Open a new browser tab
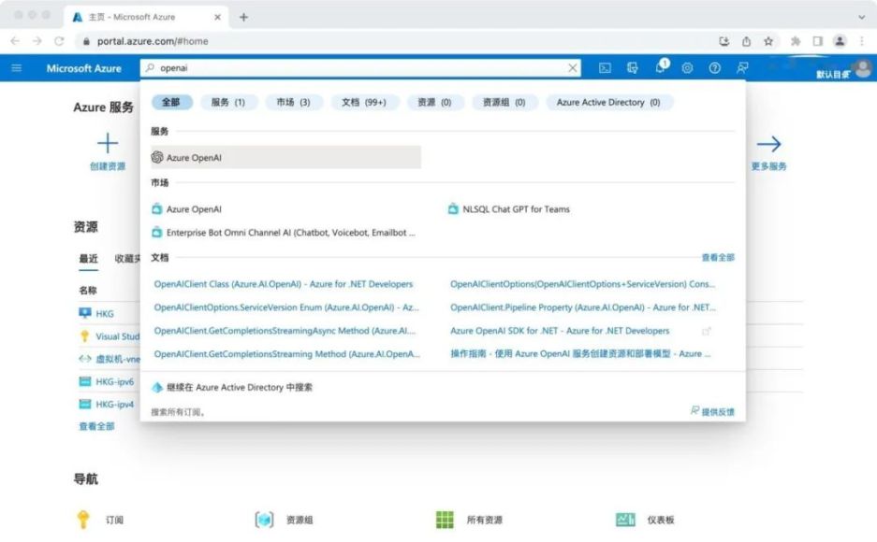The image size is (877, 542). point(243,17)
